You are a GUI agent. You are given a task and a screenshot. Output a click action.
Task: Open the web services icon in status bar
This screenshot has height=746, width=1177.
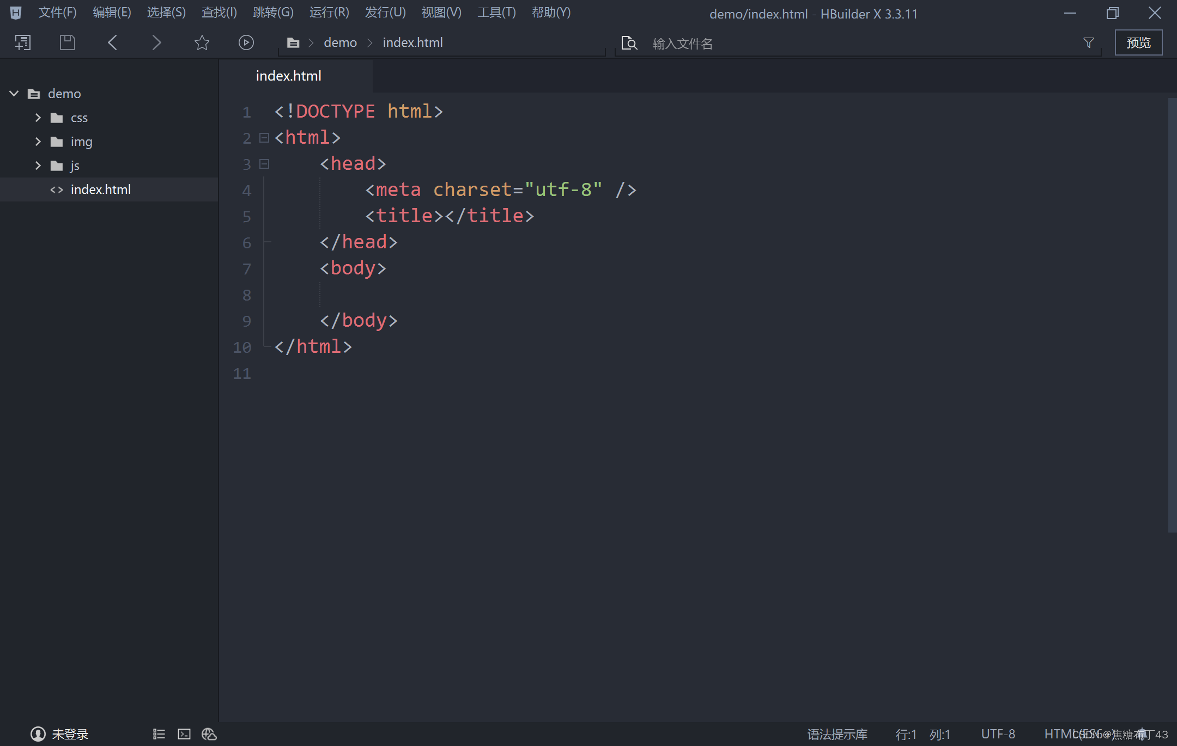coord(209,734)
